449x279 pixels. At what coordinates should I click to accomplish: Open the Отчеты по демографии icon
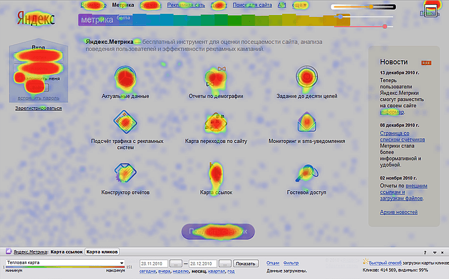216,77
